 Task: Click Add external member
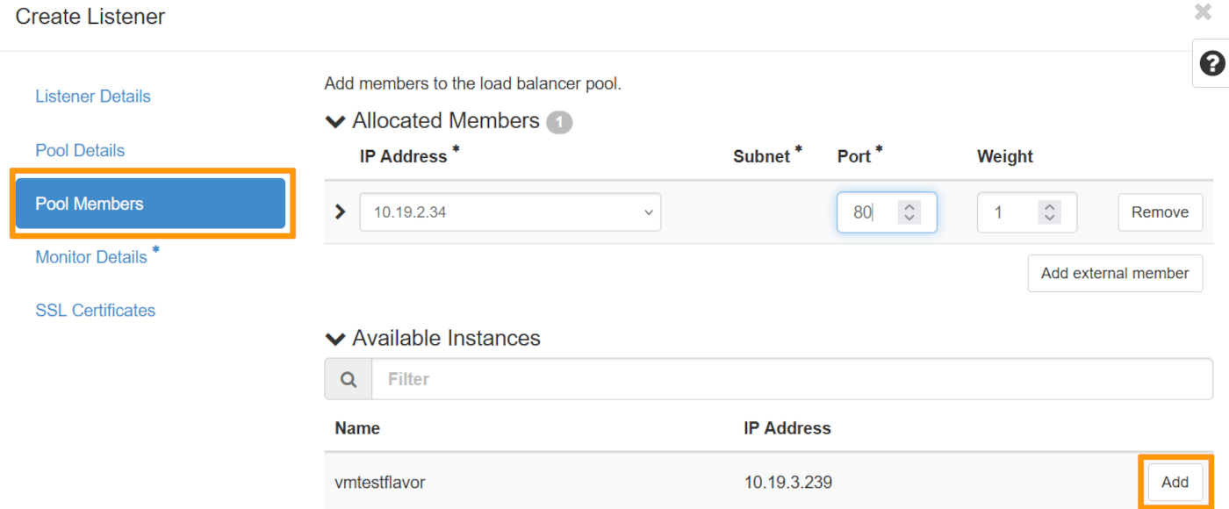pyautogui.click(x=1115, y=273)
